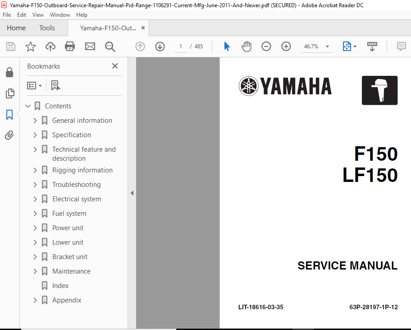Open the Help menu

[x=82, y=15]
